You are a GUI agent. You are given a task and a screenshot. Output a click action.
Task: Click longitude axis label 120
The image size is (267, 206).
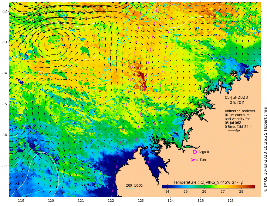51,201
